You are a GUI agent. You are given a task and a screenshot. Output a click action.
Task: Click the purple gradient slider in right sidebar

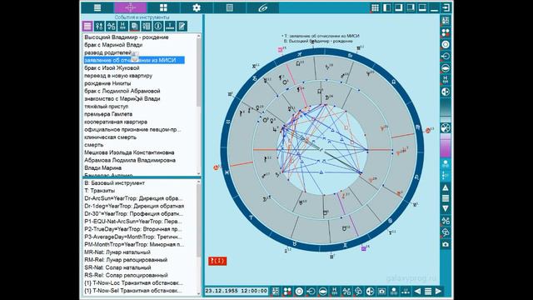pyautogui.click(x=446, y=145)
